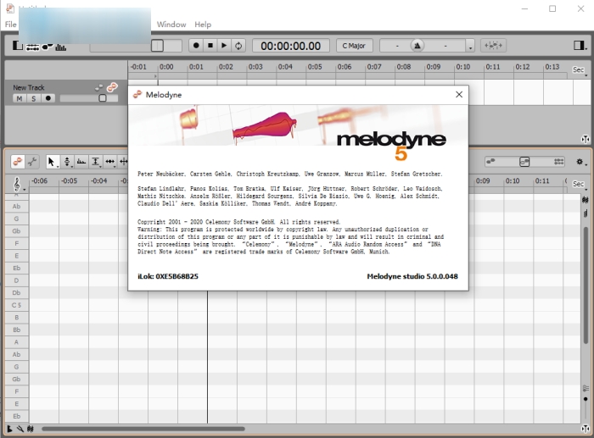
Task: Click the -0:05 marker in note editor ruler
Action: click(69, 180)
